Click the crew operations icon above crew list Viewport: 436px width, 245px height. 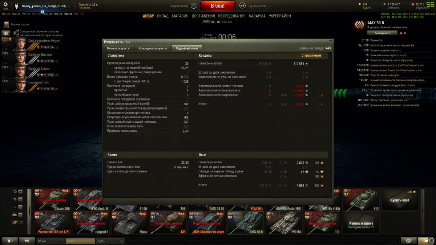pyautogui.click(x=6, y=33)
